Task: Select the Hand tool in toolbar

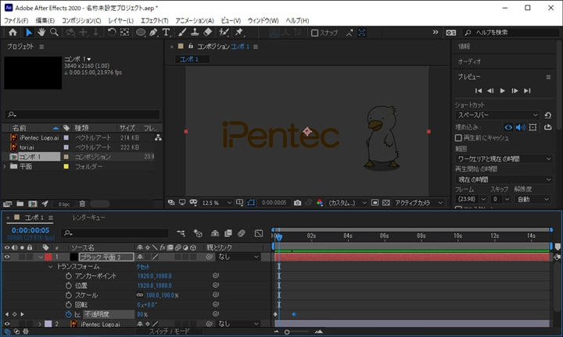Action: (41, 33)
